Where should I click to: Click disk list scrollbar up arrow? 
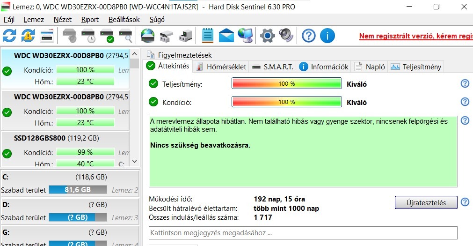pyautogui.click(x=135, y=54)
